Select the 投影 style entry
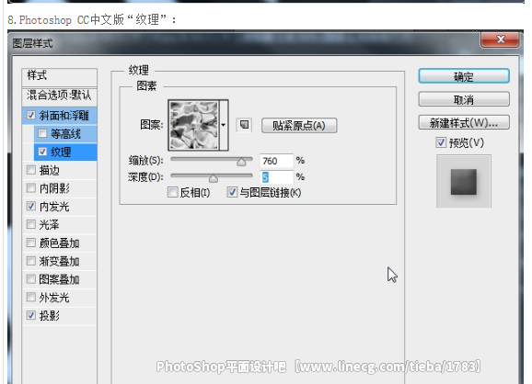Screen dimensions: 532x384 pyautogui.click(x=50, y=316)
